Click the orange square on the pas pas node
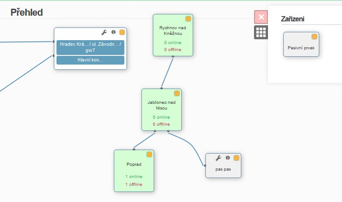Screen dimensions: 342x202 point(236,158)
